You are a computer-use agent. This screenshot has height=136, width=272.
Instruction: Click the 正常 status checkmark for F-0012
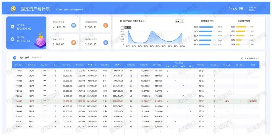pos(167,126)
